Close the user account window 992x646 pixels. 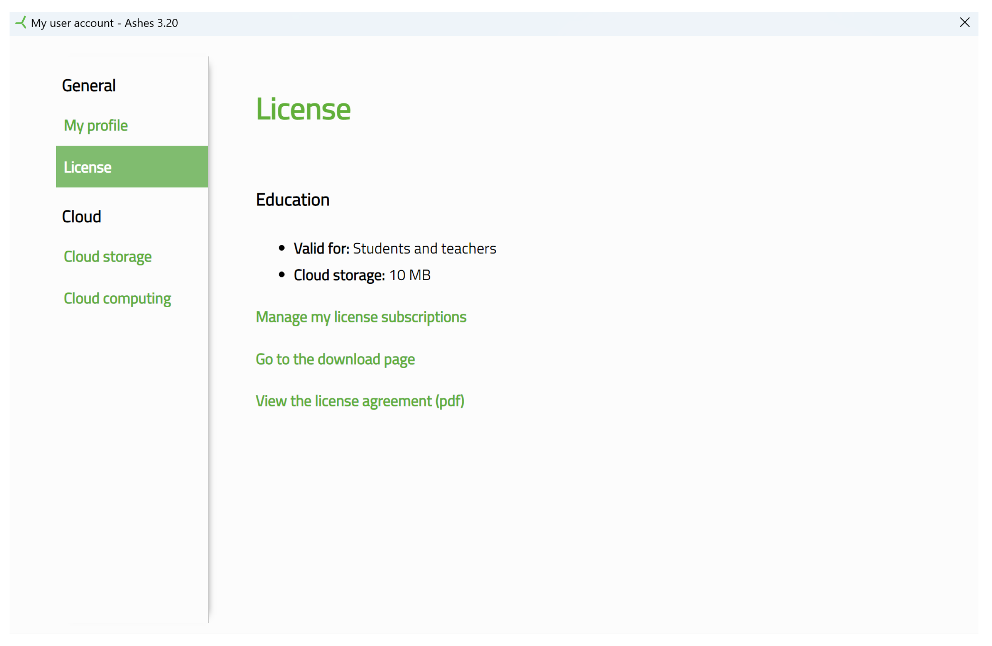coord(965,23)
